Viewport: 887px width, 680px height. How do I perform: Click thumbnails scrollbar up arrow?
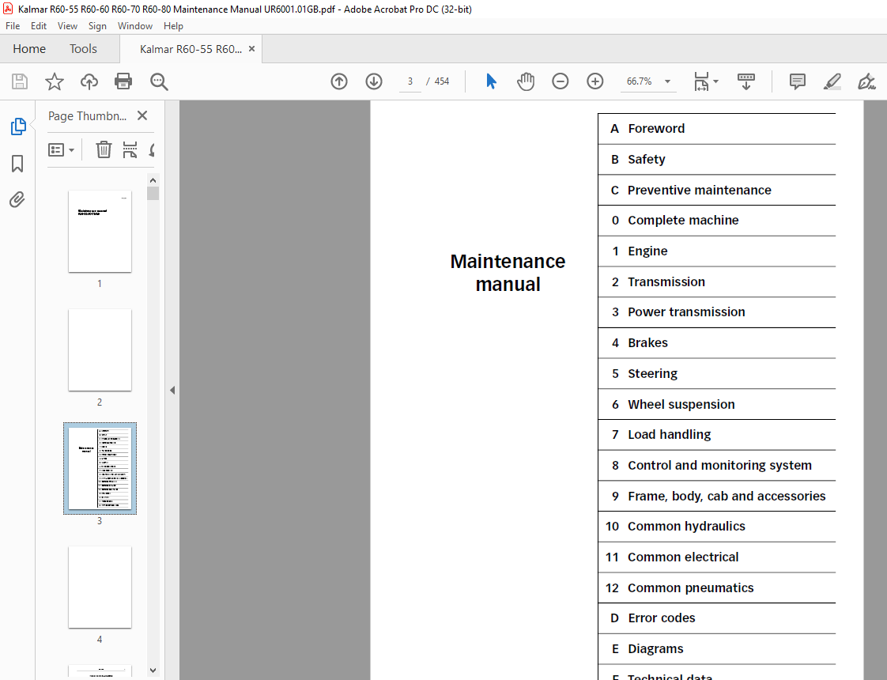(x=153, y=180)
